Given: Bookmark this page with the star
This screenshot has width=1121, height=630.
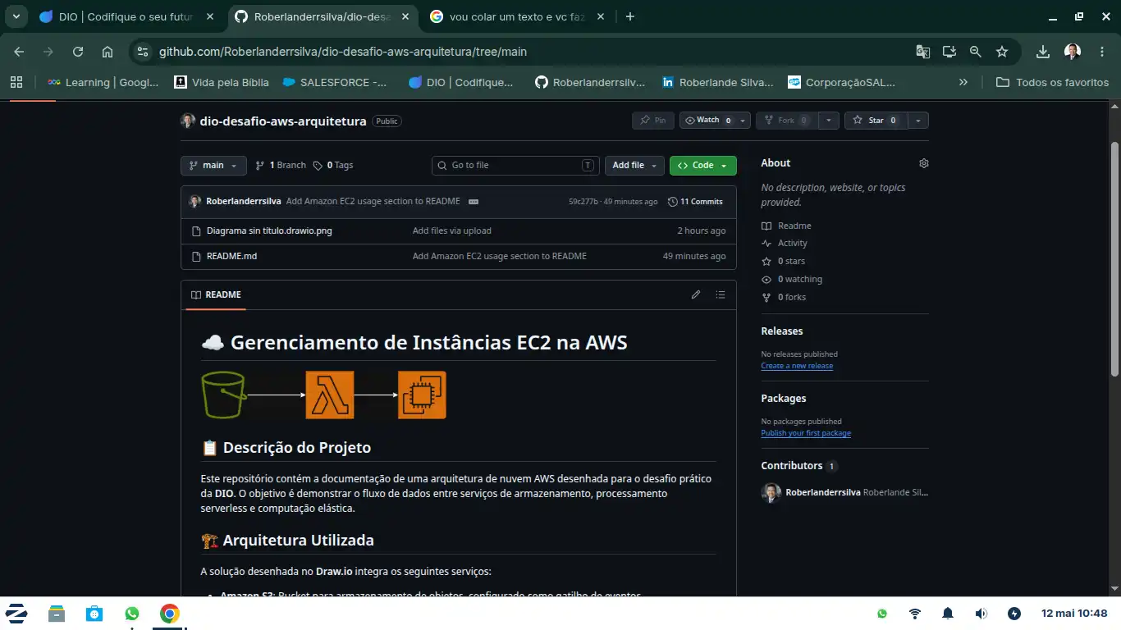Looking at the screenshot, I should coord(1002,52).
